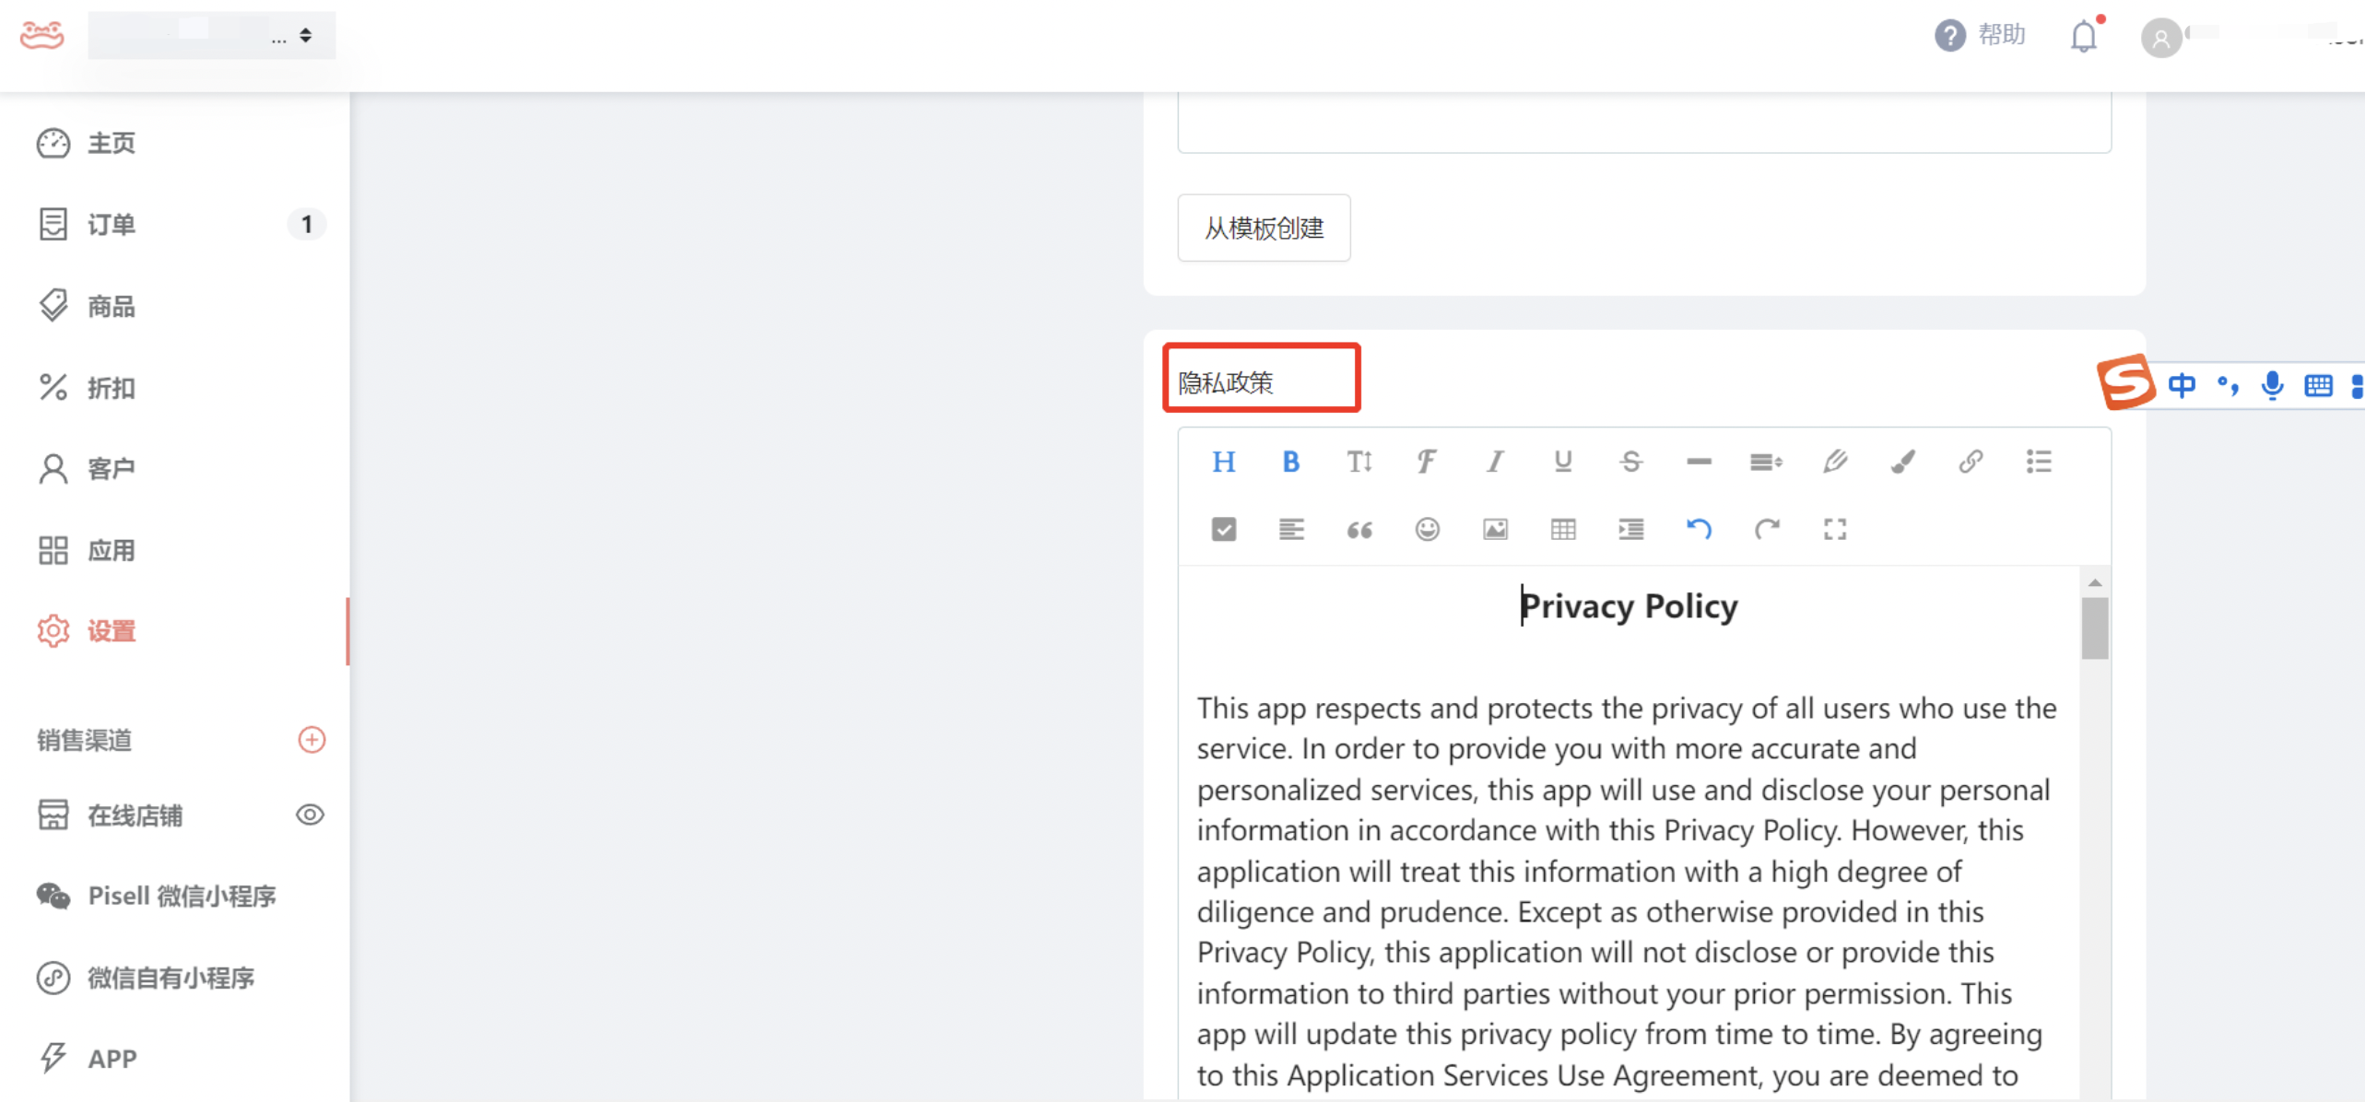Open the text color pen tool
This screenshot has width=2365, height=1102.
point(1834,462)
